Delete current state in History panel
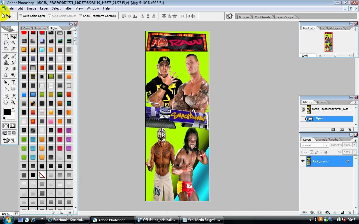 click(350, 129)
